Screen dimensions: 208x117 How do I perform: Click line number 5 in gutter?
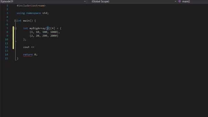pyautogui.click(x=7, y=21)
